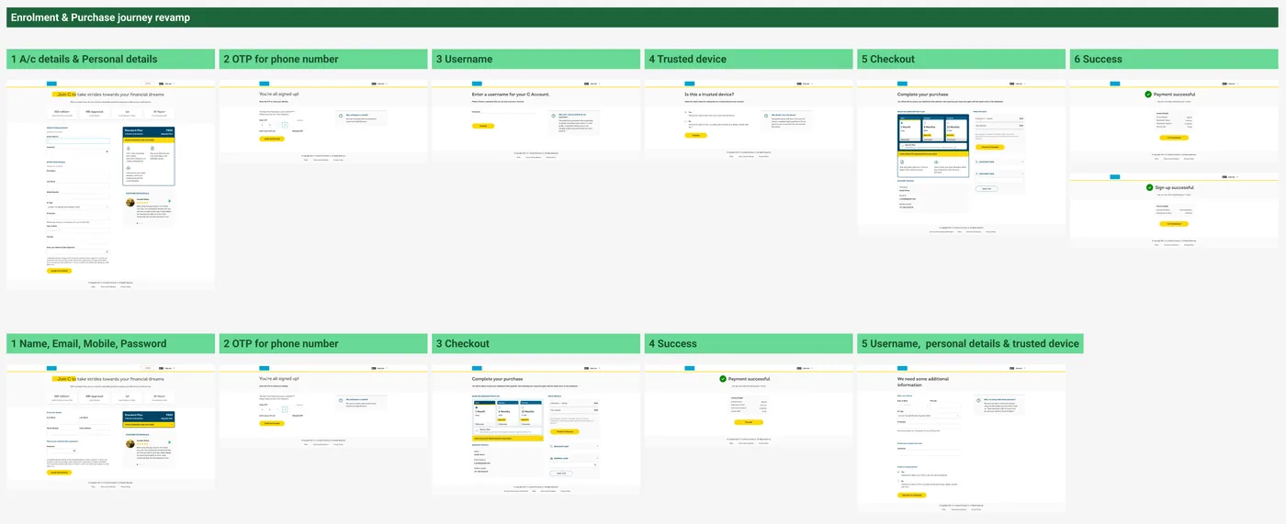Click the info icon in 4 Trusted device frame

(765, 116)
